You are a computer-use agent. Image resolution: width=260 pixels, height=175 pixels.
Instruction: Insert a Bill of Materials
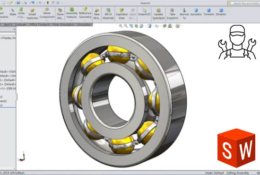108,14
